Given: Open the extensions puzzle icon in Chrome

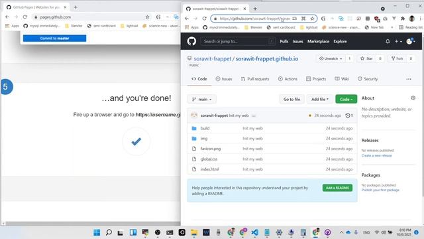Looking at the screenshot, I should [403, 19].
